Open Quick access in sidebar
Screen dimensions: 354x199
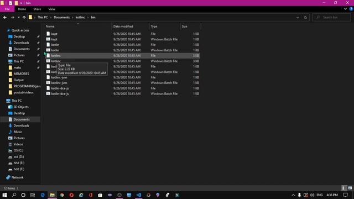20,30
